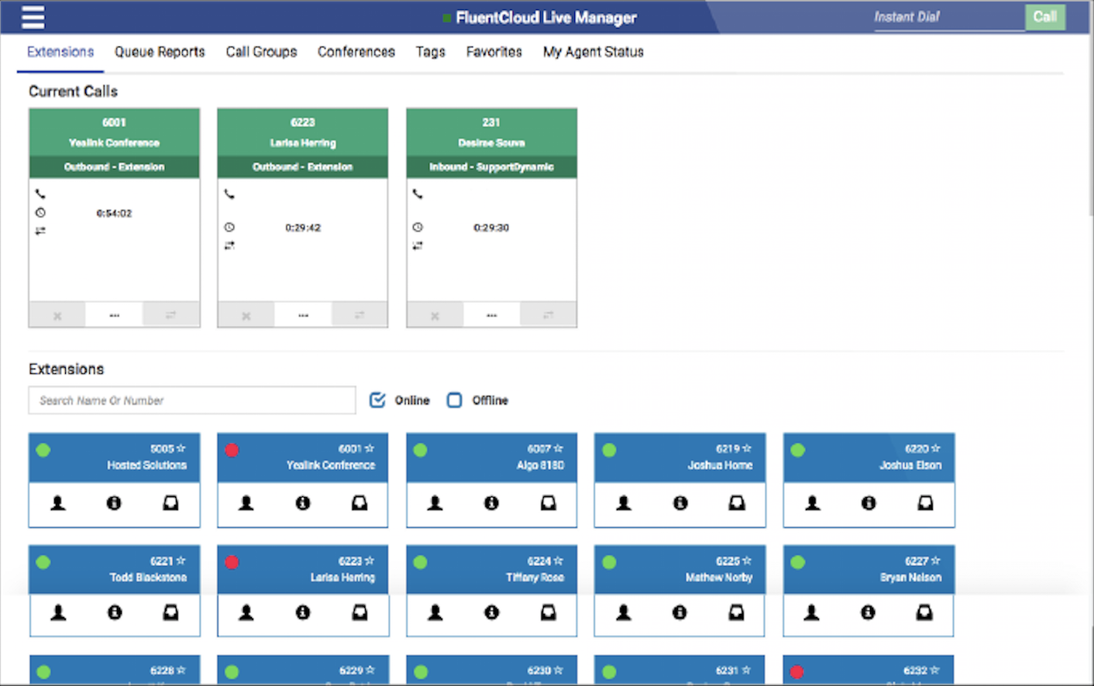
Task: Click the person icon on extension 6223 Larisa Herring
Action: tap(246, 612)
